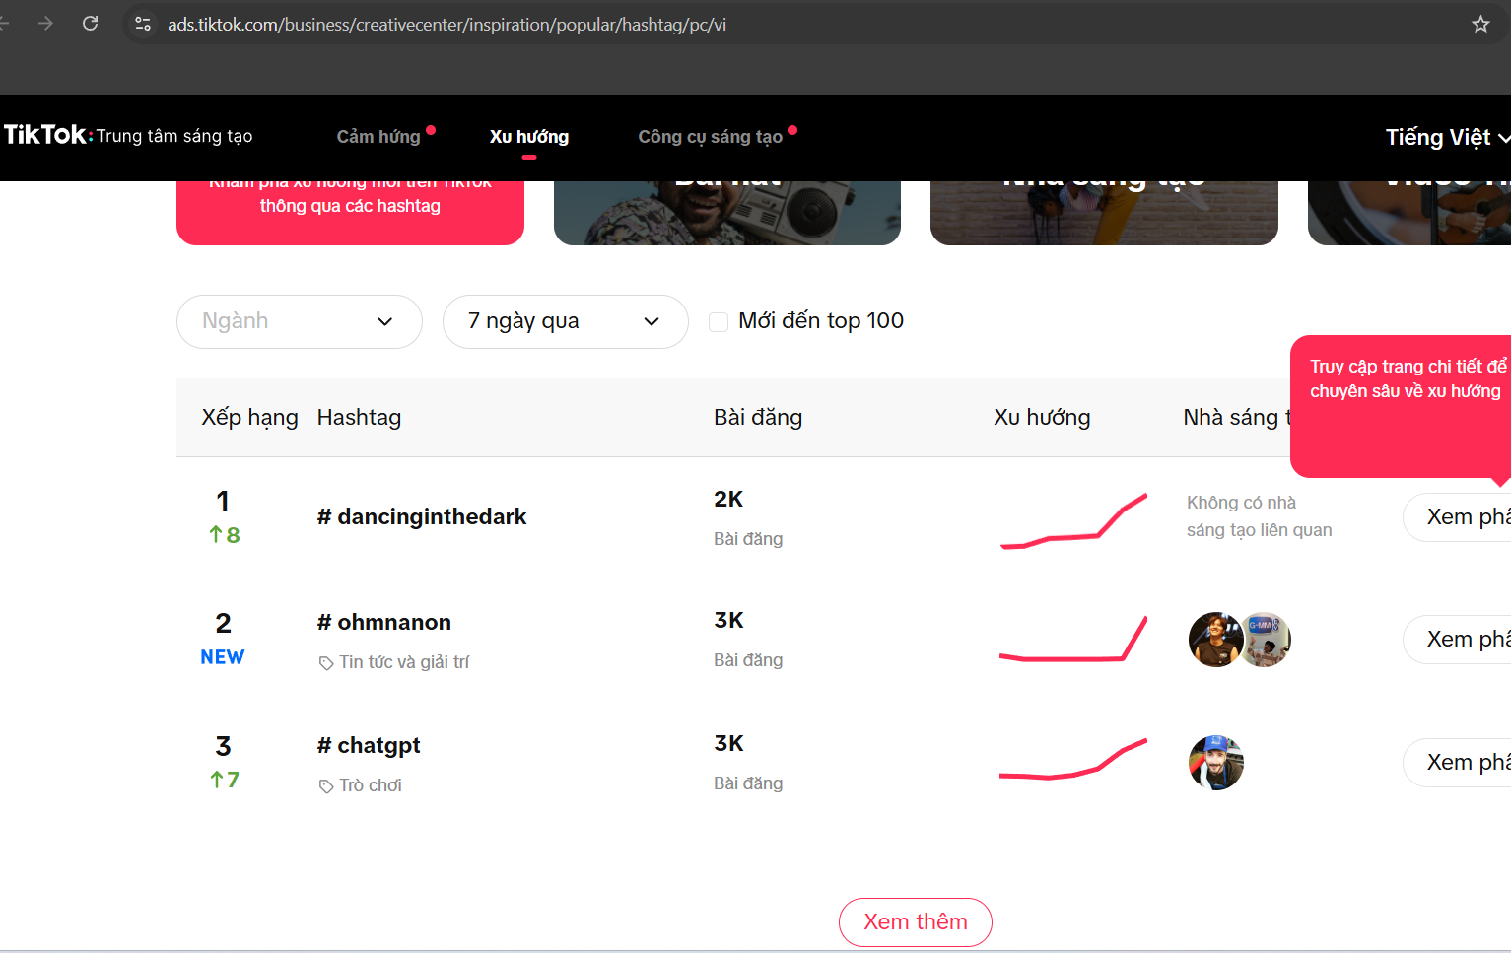Click the rank up 7 indicator

click(x=224, y=780)
